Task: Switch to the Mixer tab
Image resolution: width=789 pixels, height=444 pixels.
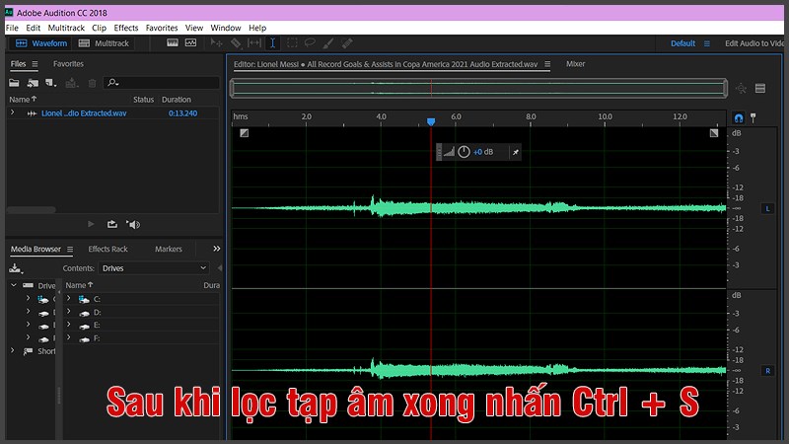Action: click(575, 64)
